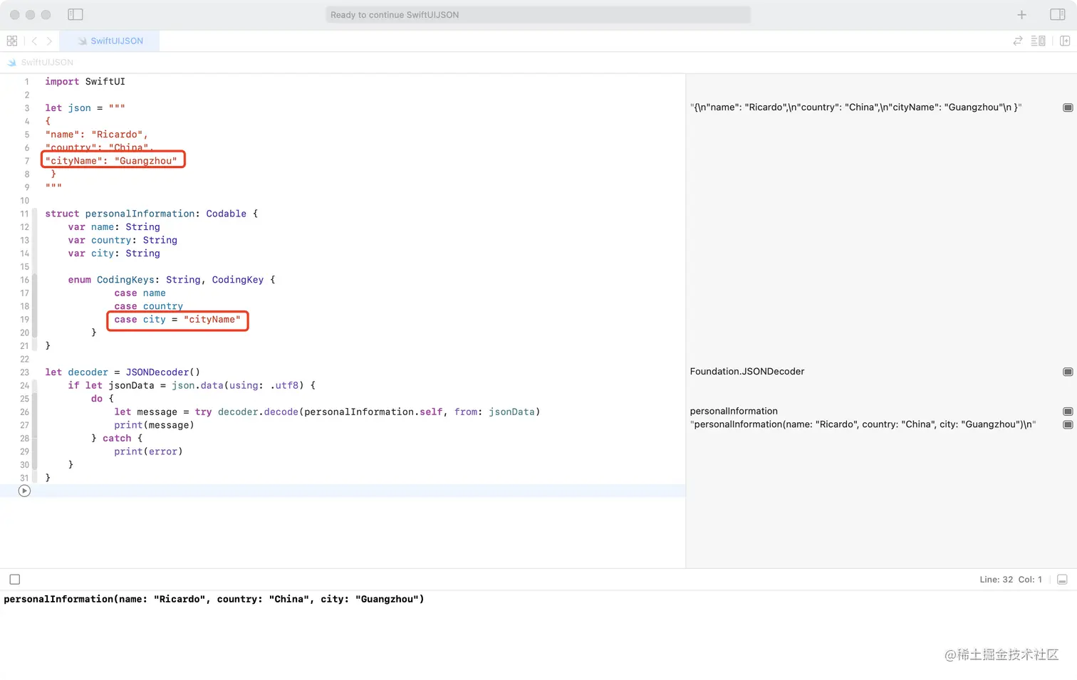Image resolution: width=1077 pixels, height=680 pixels.
Task: Click the "cityName": "Guangzhou" line
Action: click(111, 161)
